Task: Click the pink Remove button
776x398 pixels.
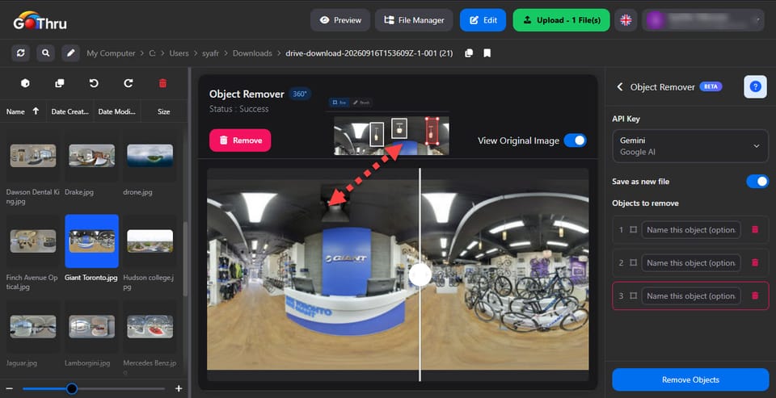Action: coord(240,140)
